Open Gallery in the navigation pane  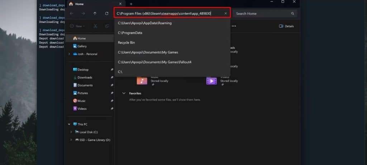tap(80, 46)
